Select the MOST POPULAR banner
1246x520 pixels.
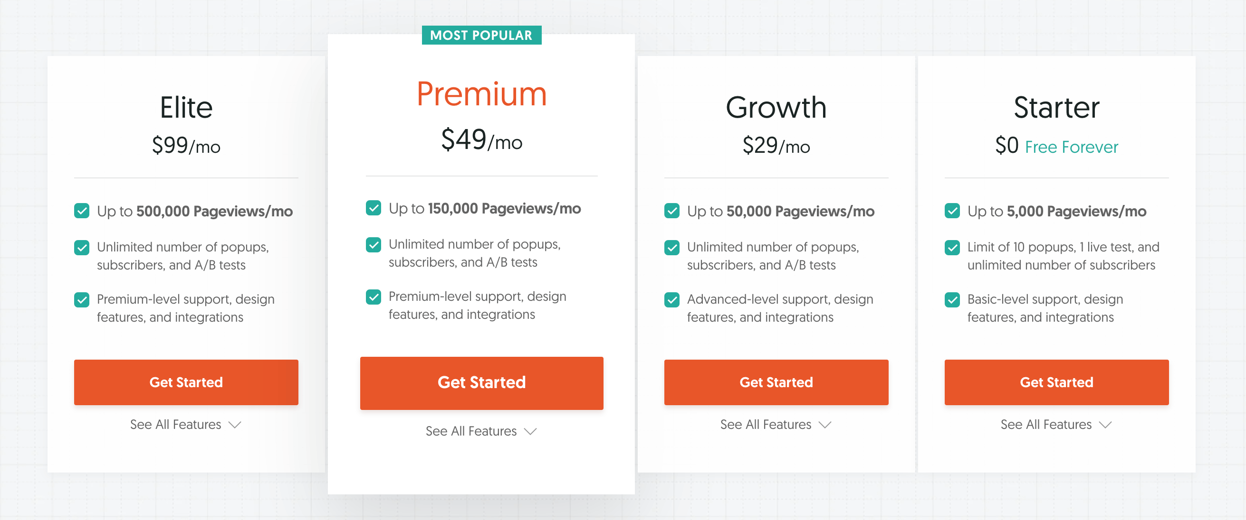481,35
